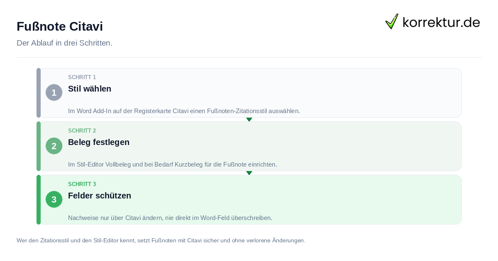Click the grey step number 1 circle
Image resolution: width=498 pixels, height=261 pixels.
pos(54,92)
